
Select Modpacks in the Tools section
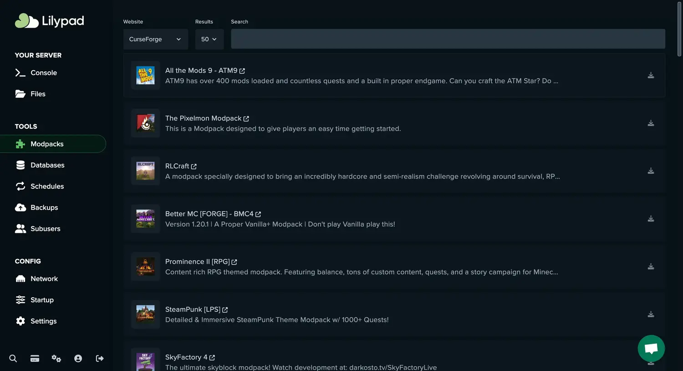coord(53,144)
